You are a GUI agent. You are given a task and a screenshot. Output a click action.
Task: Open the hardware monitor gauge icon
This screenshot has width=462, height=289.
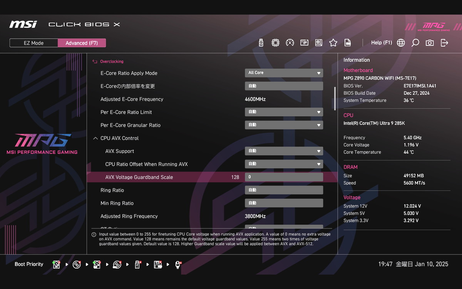click(290, 43)
